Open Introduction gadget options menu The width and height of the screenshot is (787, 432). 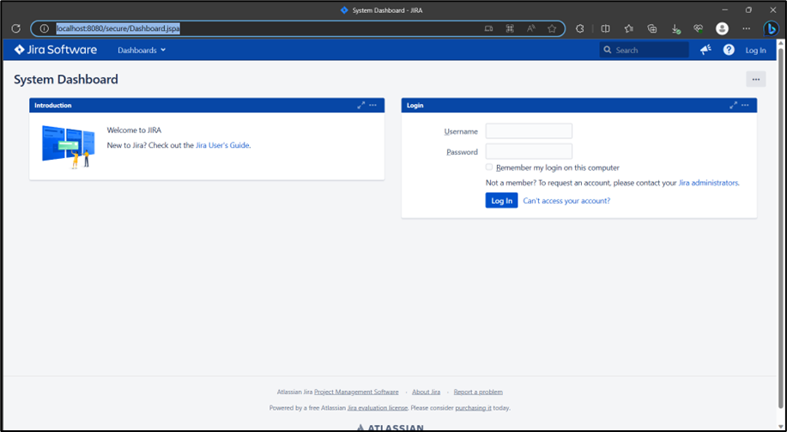(373, 105)
